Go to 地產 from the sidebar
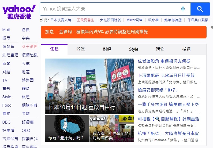 click(26, 72)
